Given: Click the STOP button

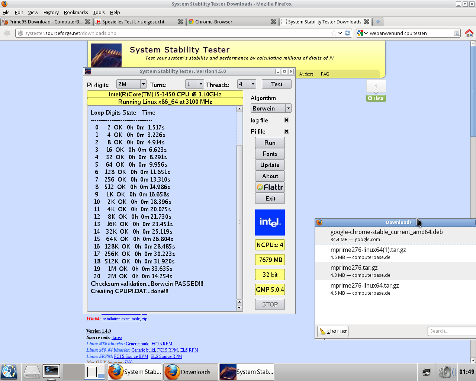Looking at the screenshot, I should (x=270, y=304).
